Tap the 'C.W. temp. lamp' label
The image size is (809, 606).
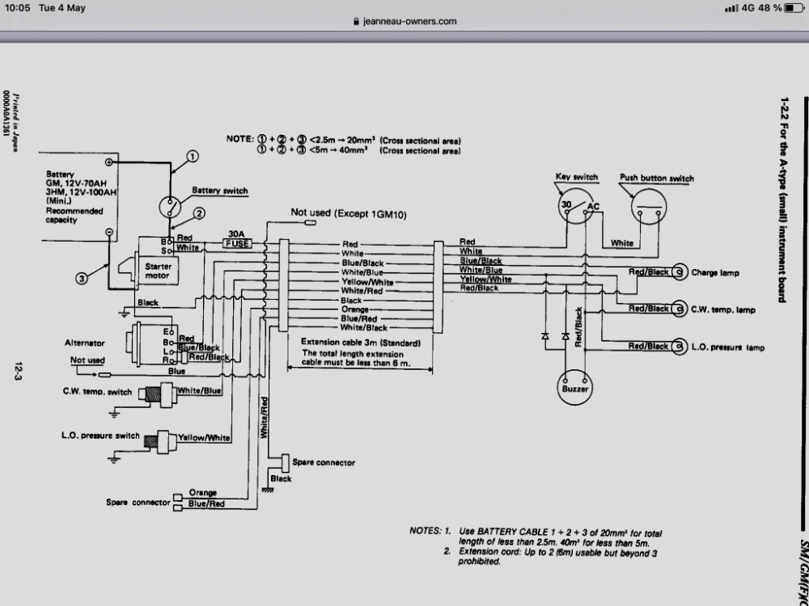(723, 309)
